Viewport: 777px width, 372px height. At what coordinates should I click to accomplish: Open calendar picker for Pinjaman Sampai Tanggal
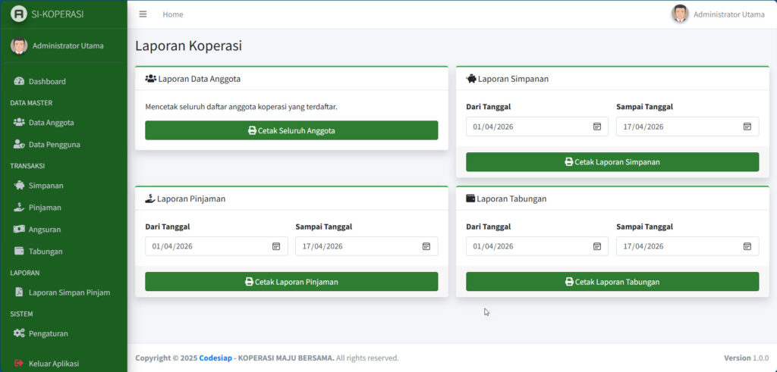(426, 246)
